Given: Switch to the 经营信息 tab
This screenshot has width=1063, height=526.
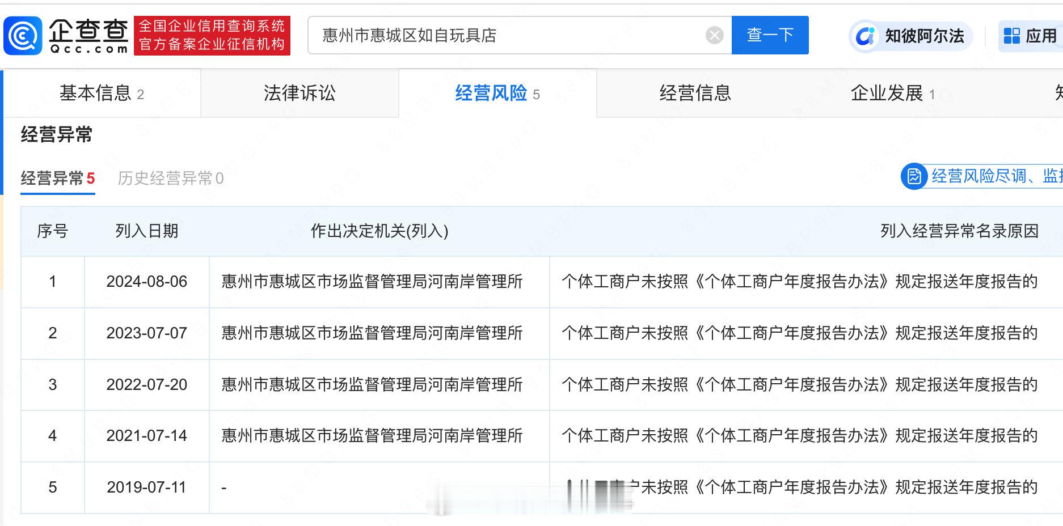Looking at the screenshot, I should point(695,94).
